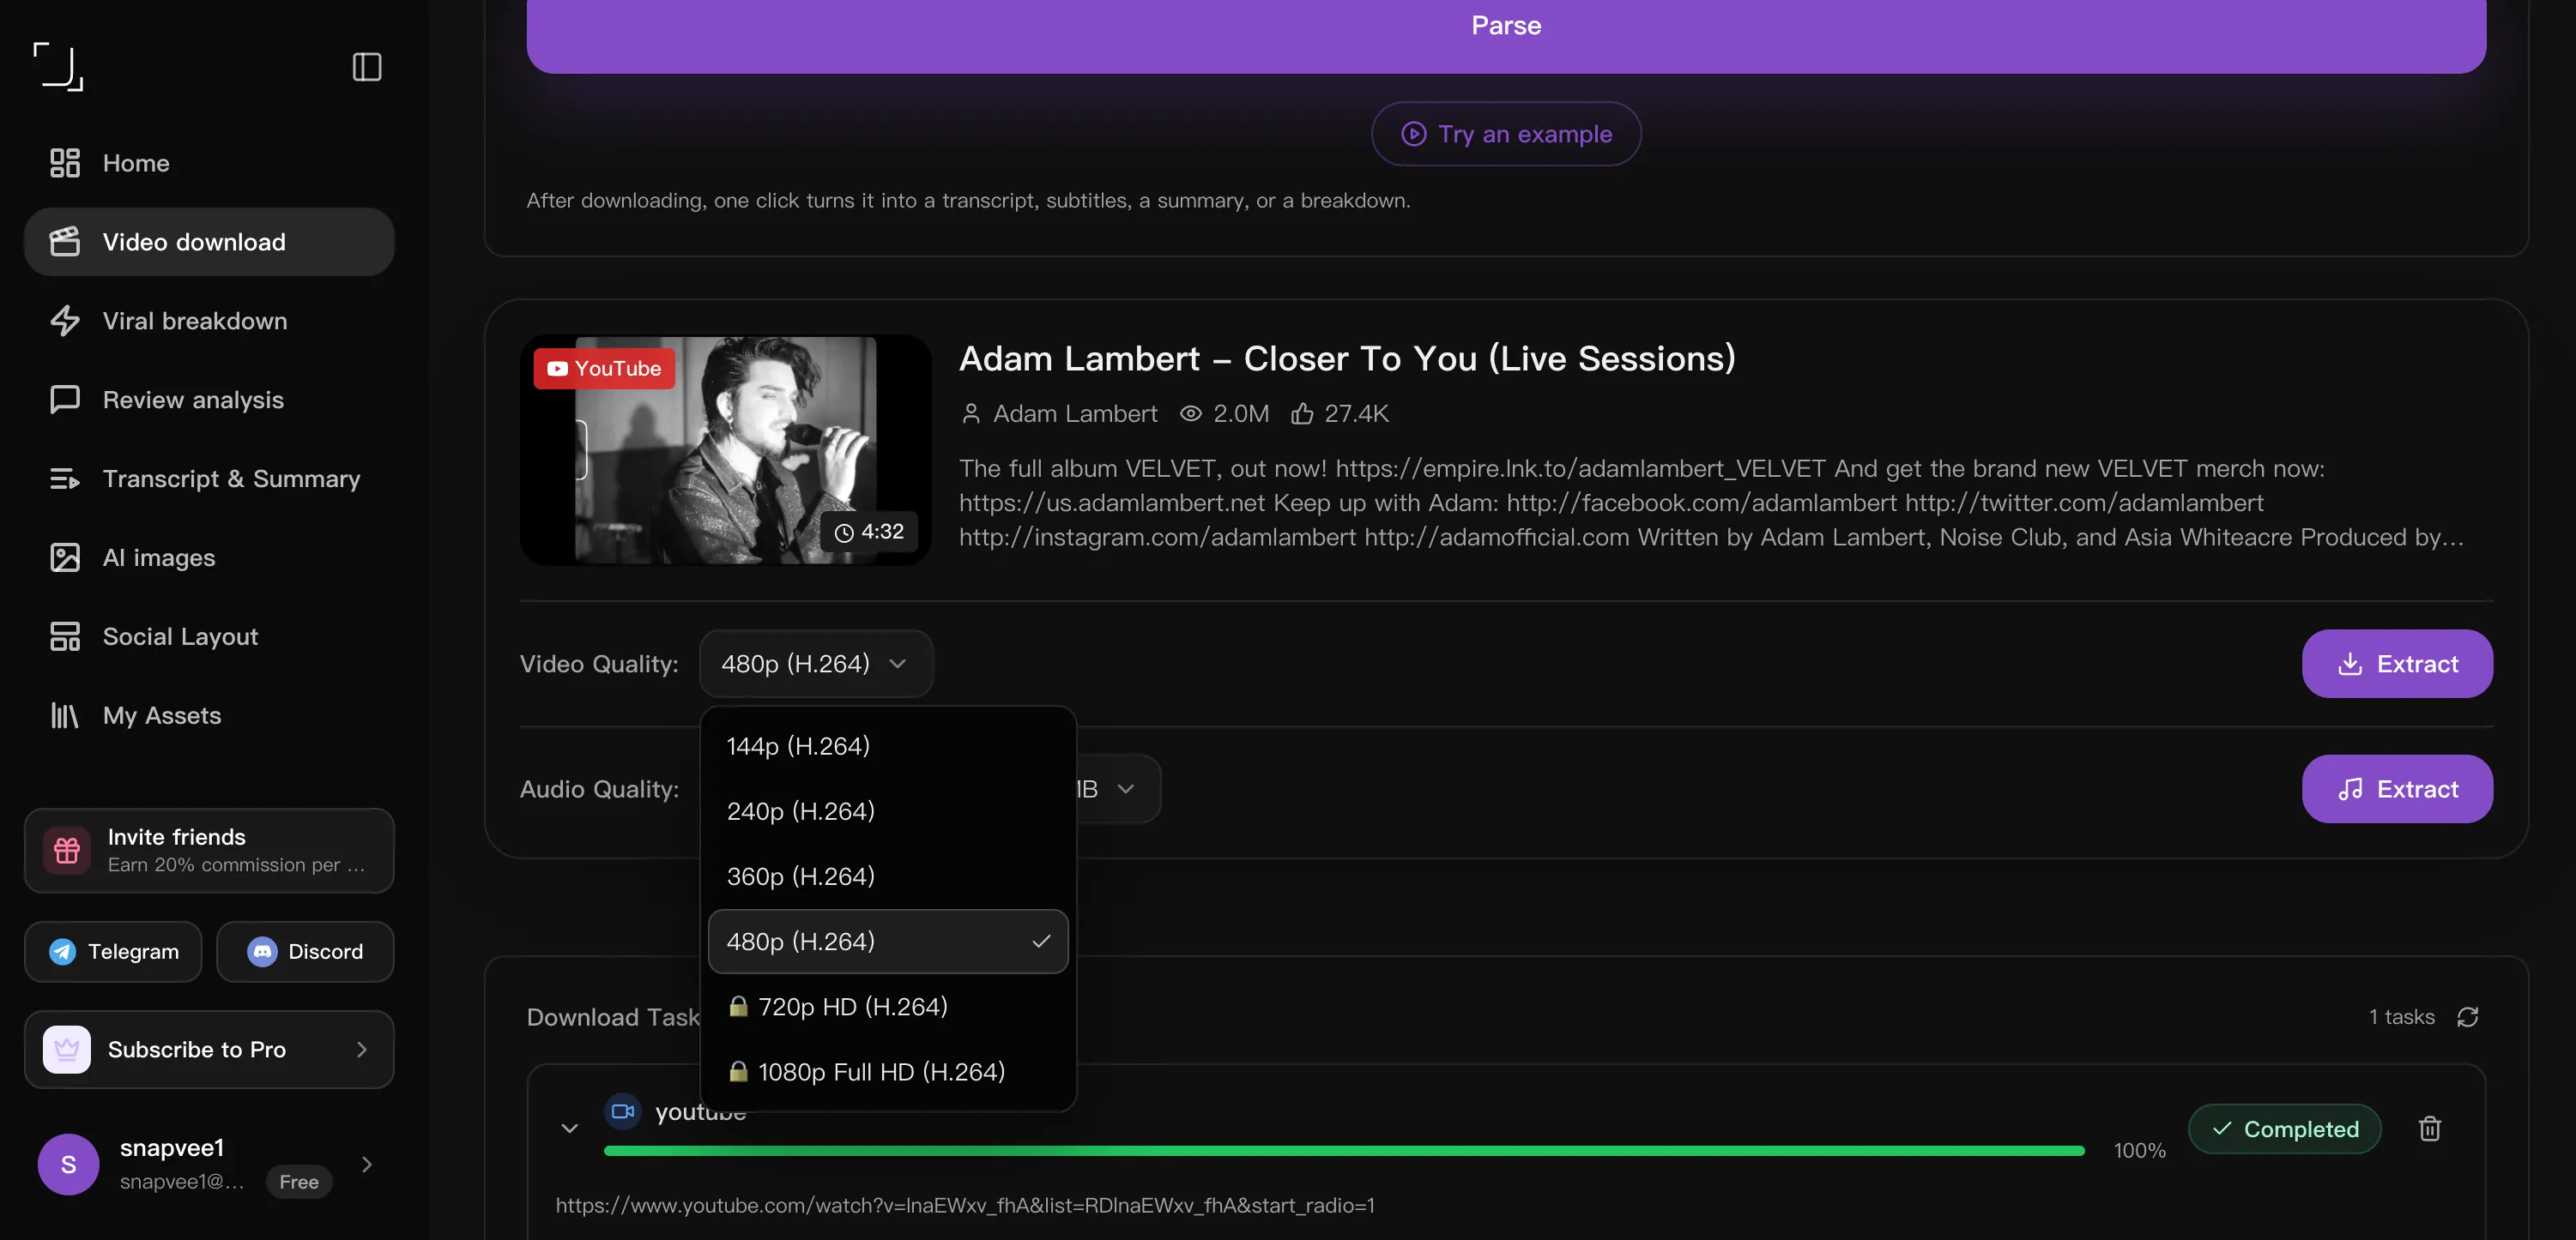Click the youtube.com task URL
The height and width of the screenshot is (1240, 2576).
(x=965, y=1205)
